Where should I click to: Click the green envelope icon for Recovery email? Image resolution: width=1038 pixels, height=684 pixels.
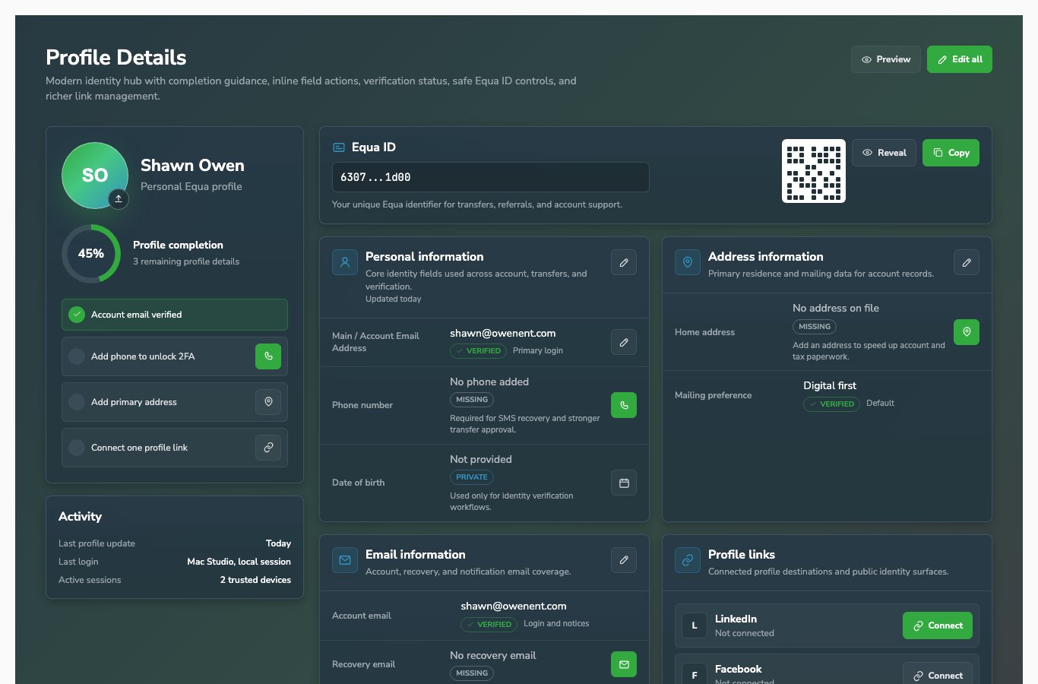(x=624, y=664)
